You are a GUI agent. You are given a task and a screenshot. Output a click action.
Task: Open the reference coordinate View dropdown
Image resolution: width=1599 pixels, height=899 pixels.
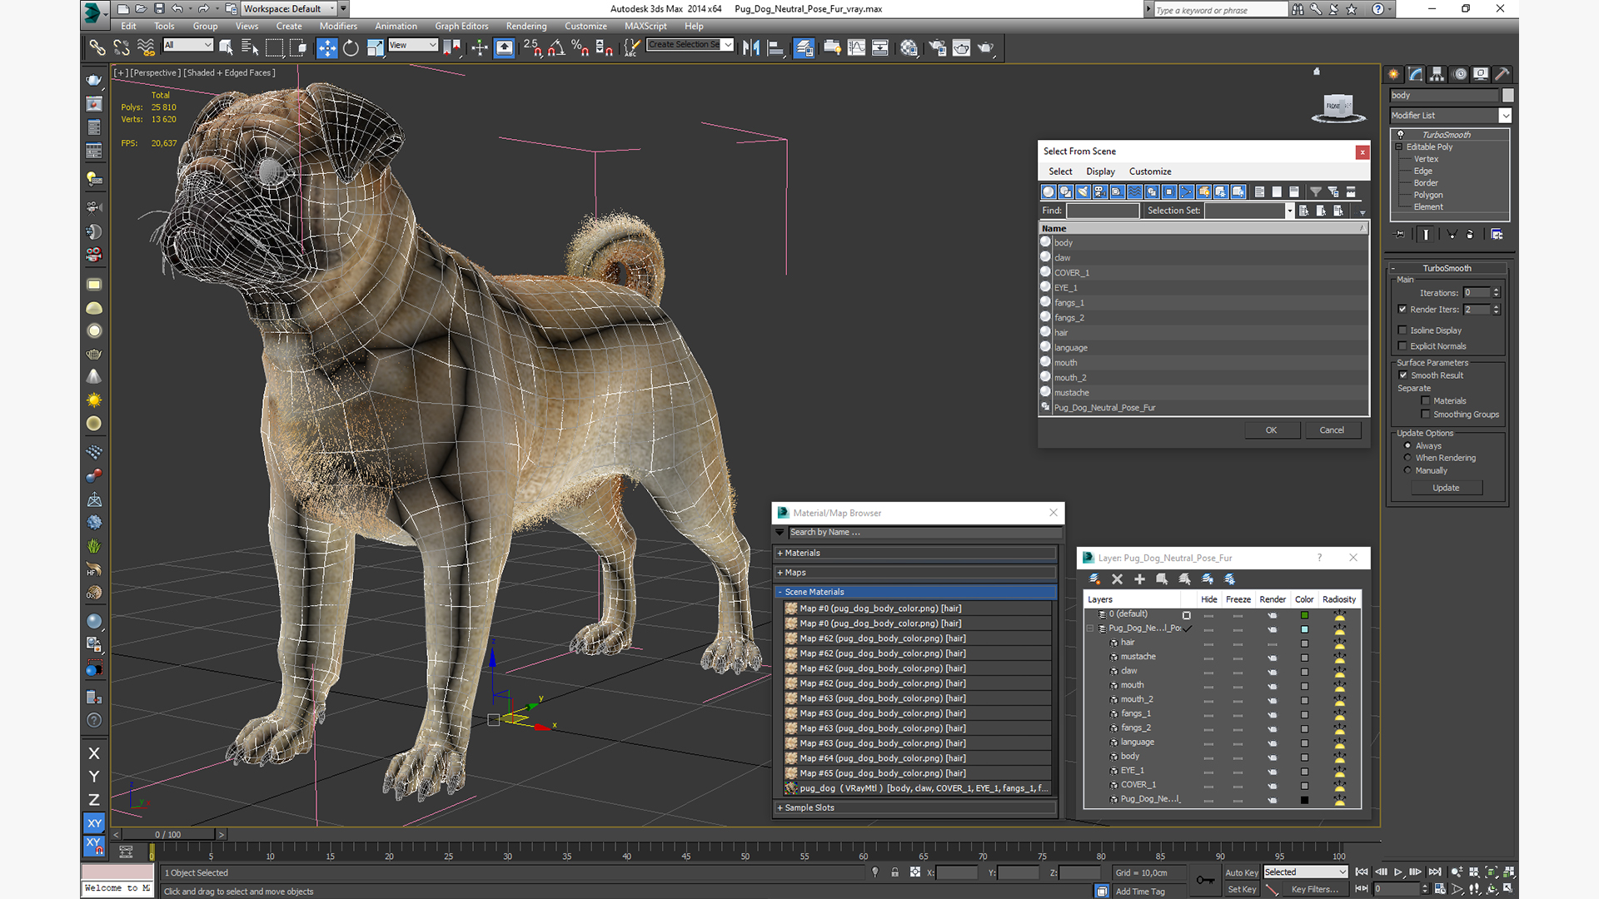pos(413,45)
